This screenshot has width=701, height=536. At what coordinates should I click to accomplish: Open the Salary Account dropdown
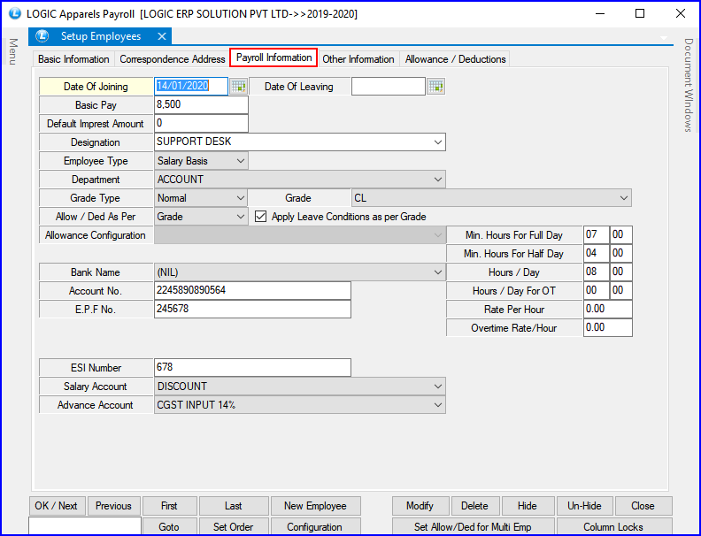(437, 387)
